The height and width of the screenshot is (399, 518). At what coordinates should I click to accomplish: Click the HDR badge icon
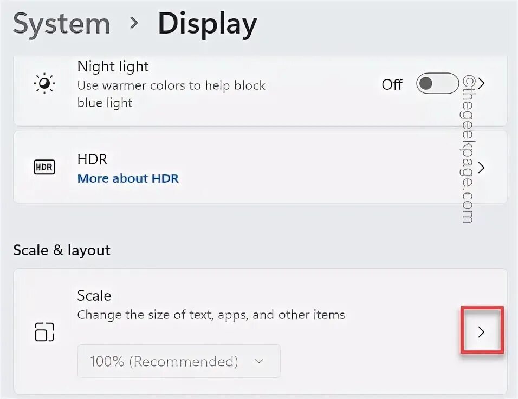pyautogui.click(x=44, y=167)
